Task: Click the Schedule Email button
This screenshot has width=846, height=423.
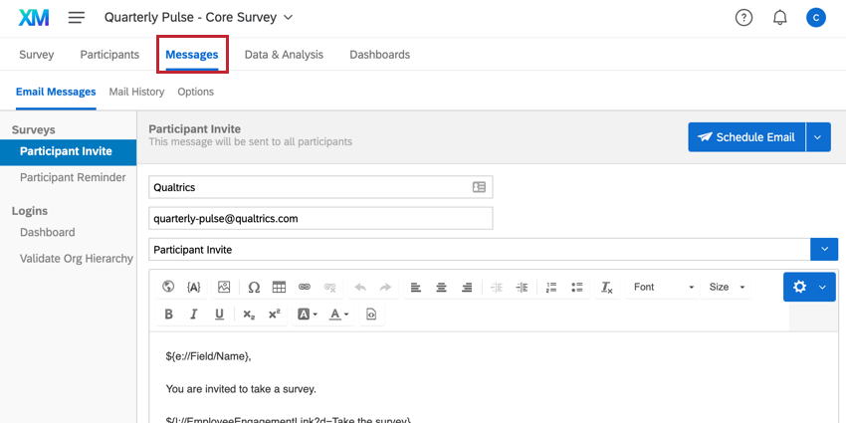Action: pyautogui.click(x=745, y=137)
